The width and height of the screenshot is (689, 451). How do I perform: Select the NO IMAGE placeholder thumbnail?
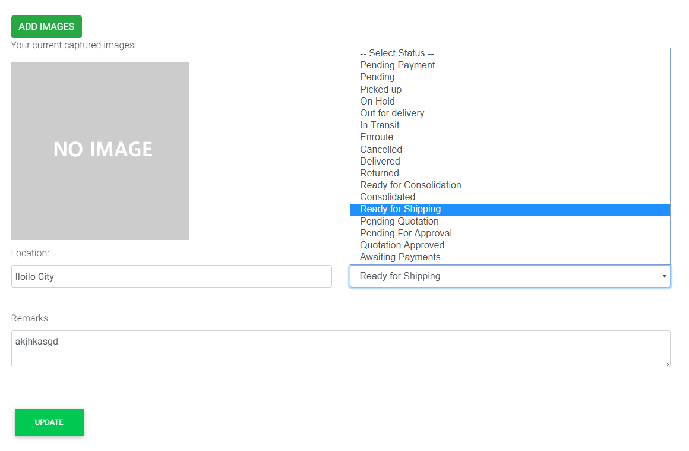tap(100, 151)
